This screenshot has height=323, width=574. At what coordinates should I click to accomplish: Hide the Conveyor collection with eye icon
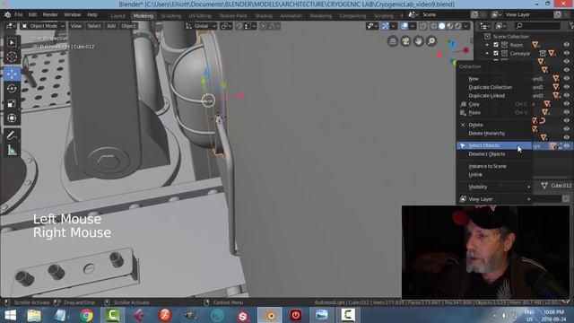[566, 53]
